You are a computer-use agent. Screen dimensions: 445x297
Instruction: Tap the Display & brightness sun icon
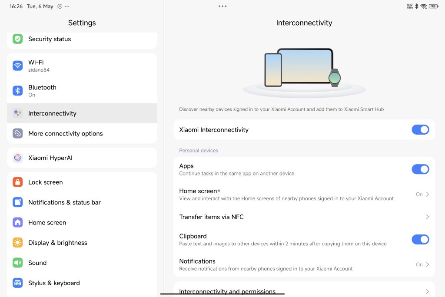tap(17, 243)
